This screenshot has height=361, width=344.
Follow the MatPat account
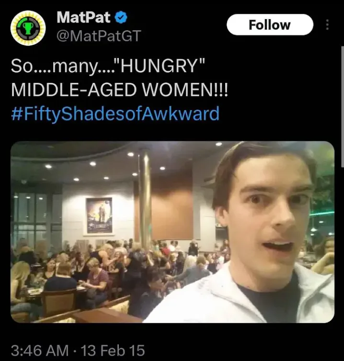(270, 24)
